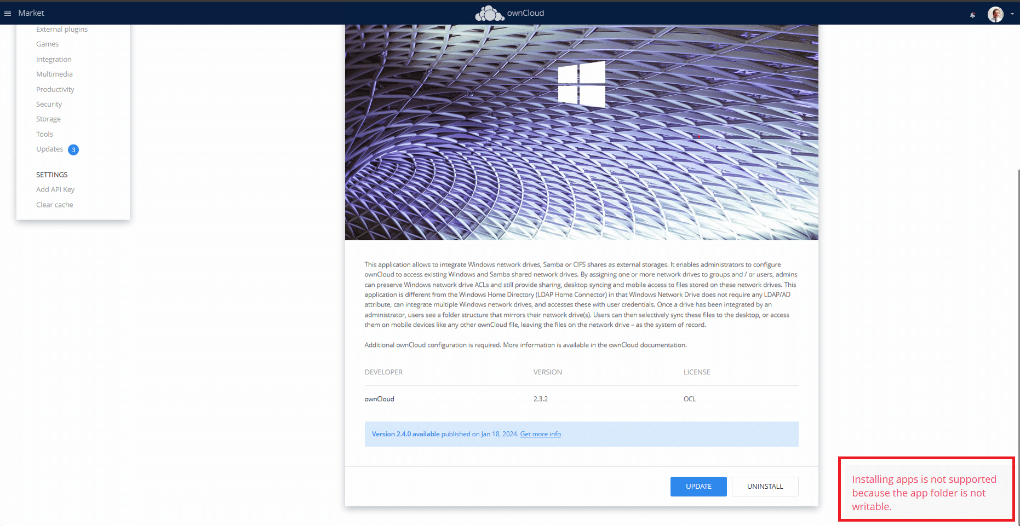This screenshot has width=1020, height=526.
Task: Click the Market title in the header
Action: pos(31,13)
